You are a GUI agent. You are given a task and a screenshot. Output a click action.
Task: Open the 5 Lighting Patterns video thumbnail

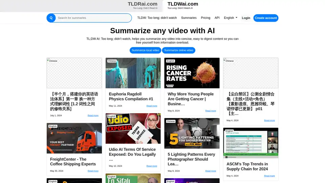(x=192, y=133)
